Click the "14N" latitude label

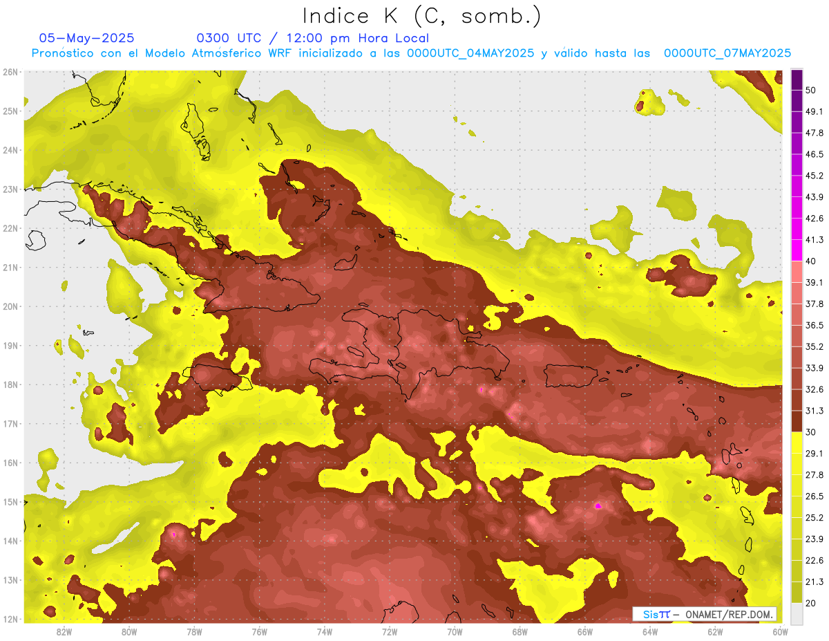(x=10, y=541)
